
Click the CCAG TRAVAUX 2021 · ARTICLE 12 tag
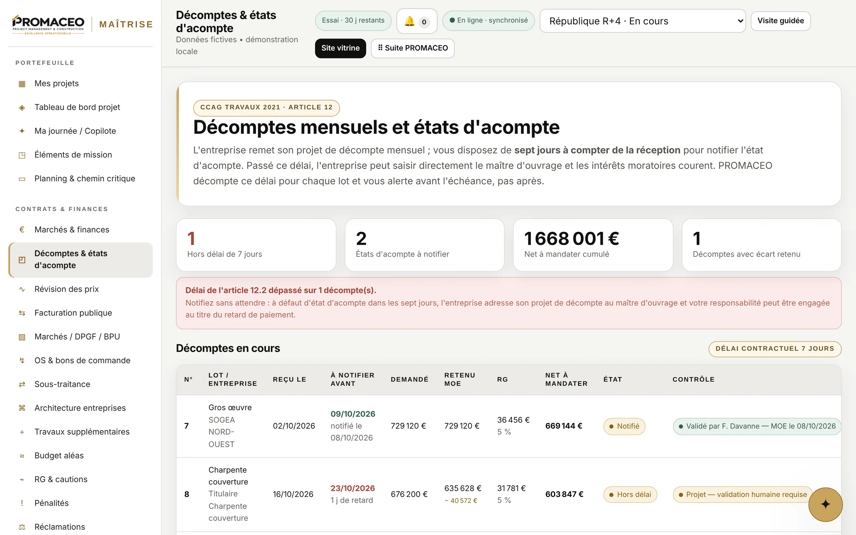point(266,108)
